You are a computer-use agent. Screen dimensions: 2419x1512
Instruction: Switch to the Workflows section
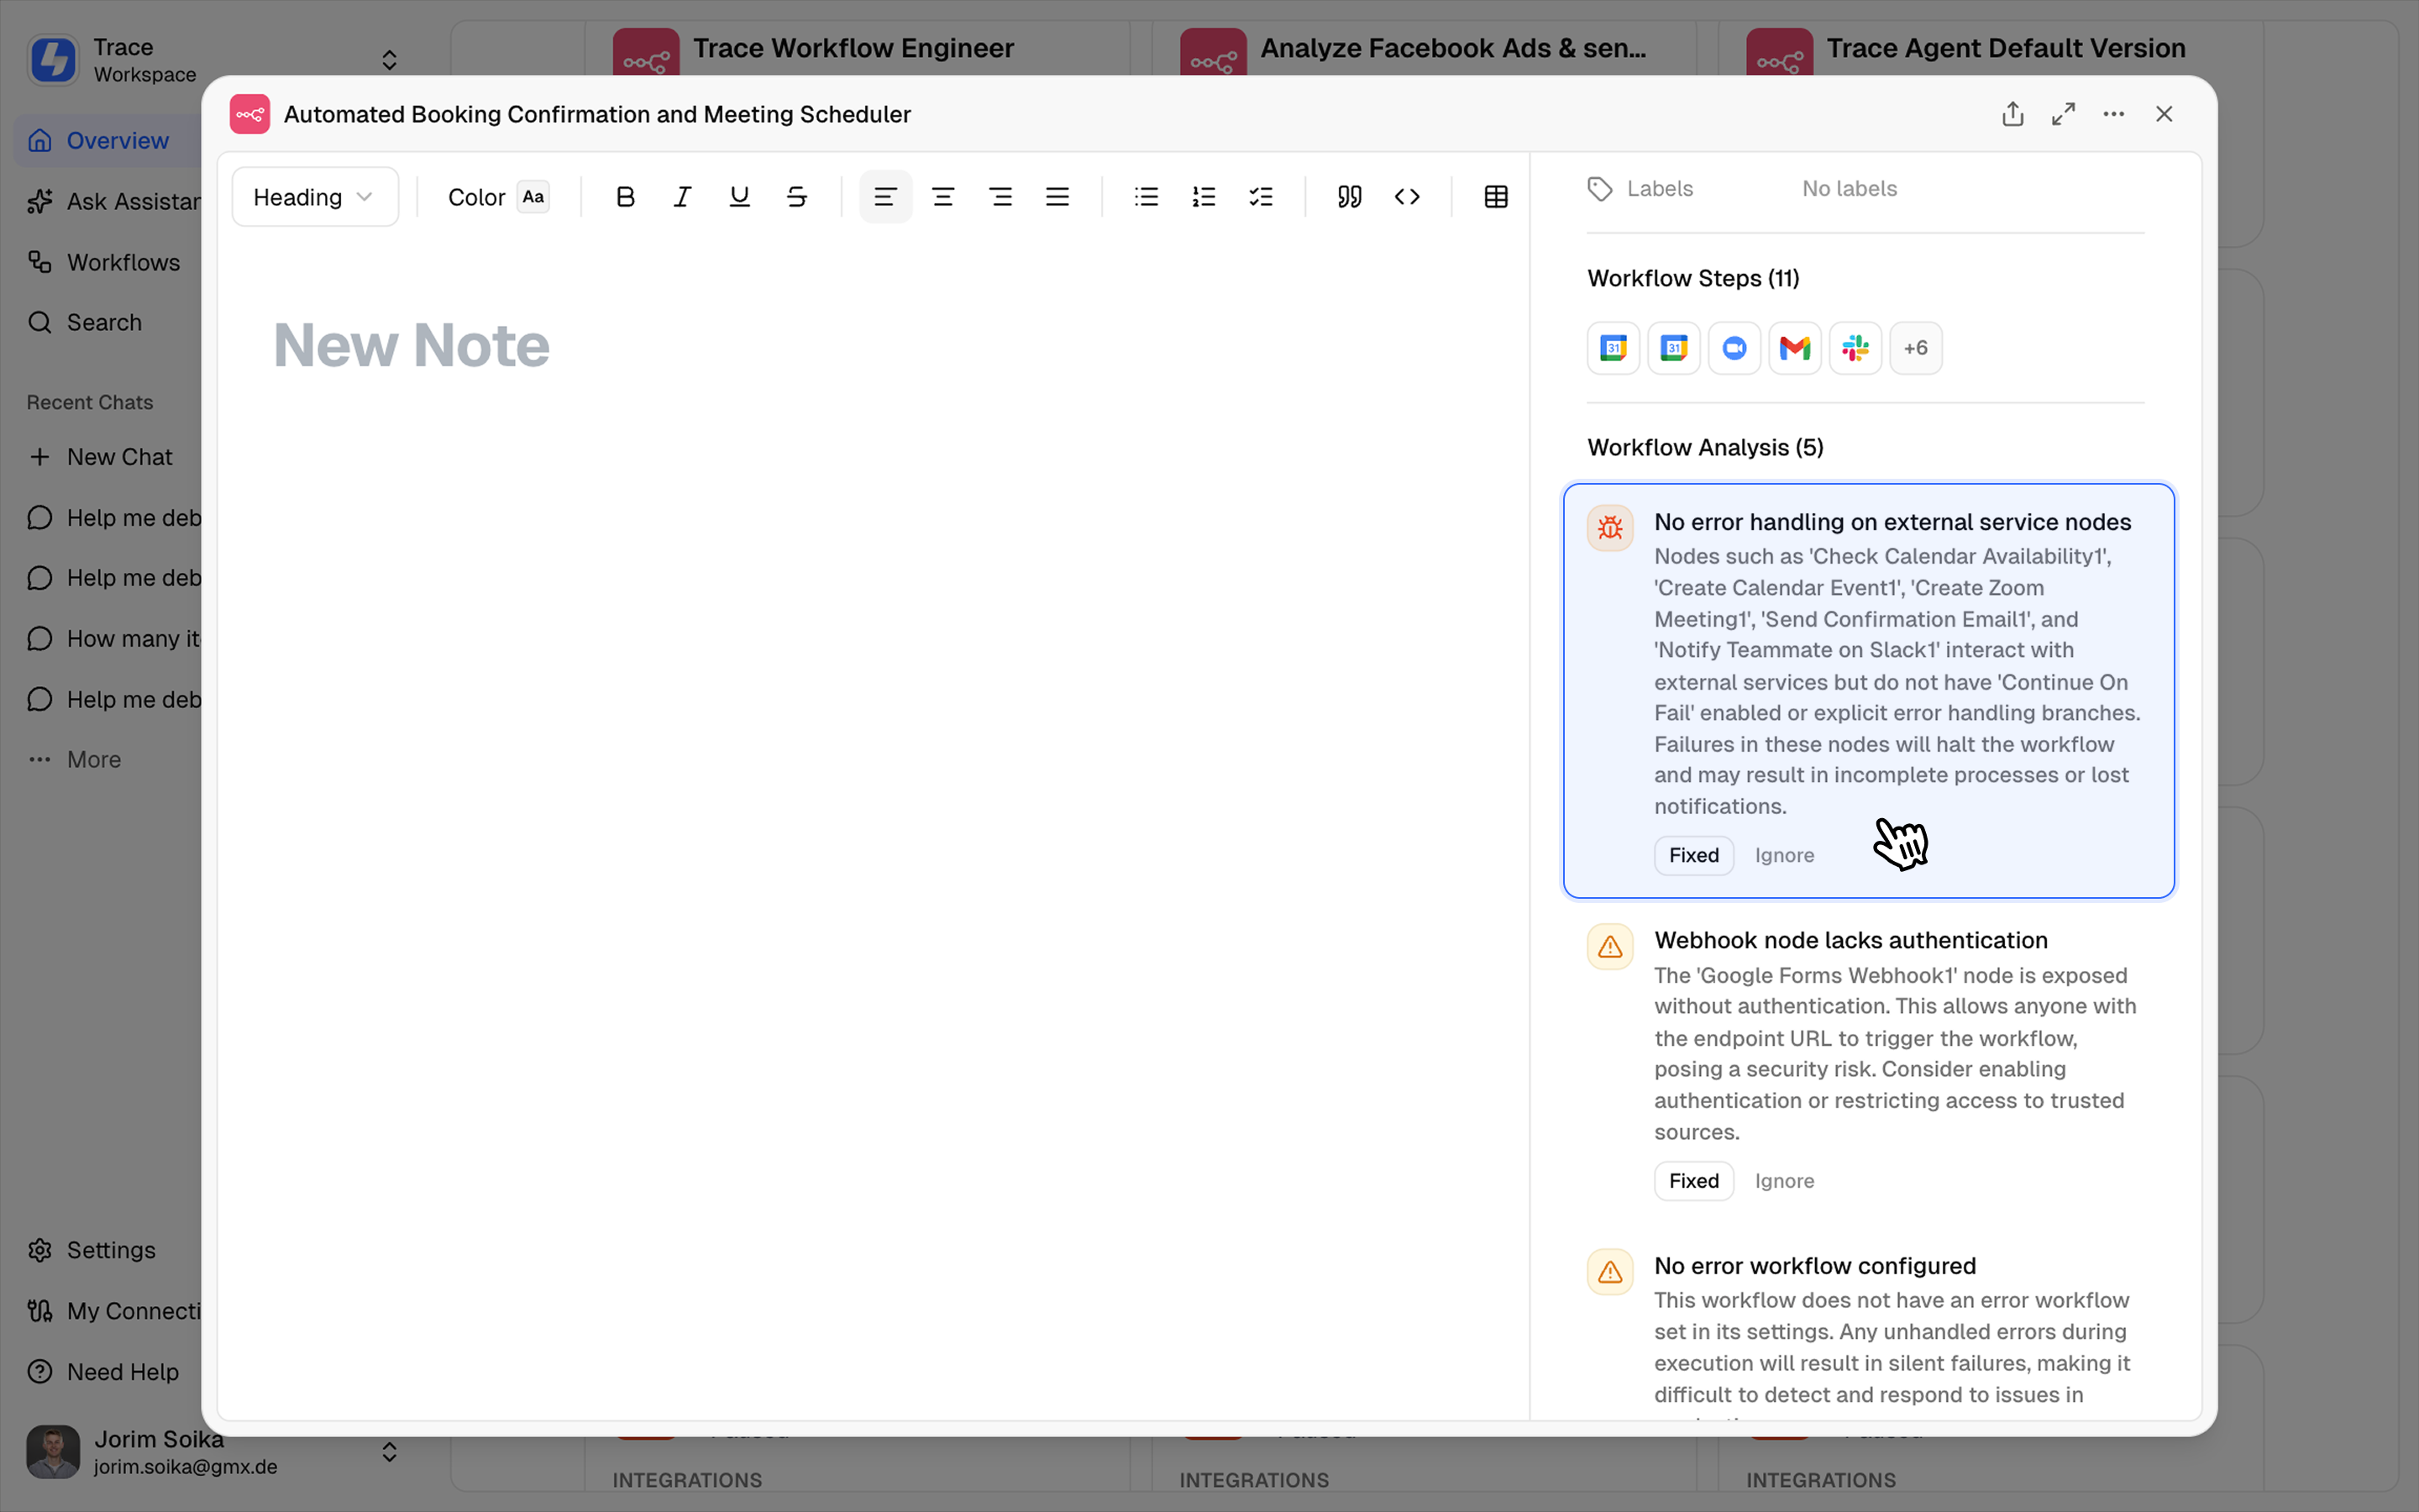[122, 262]
